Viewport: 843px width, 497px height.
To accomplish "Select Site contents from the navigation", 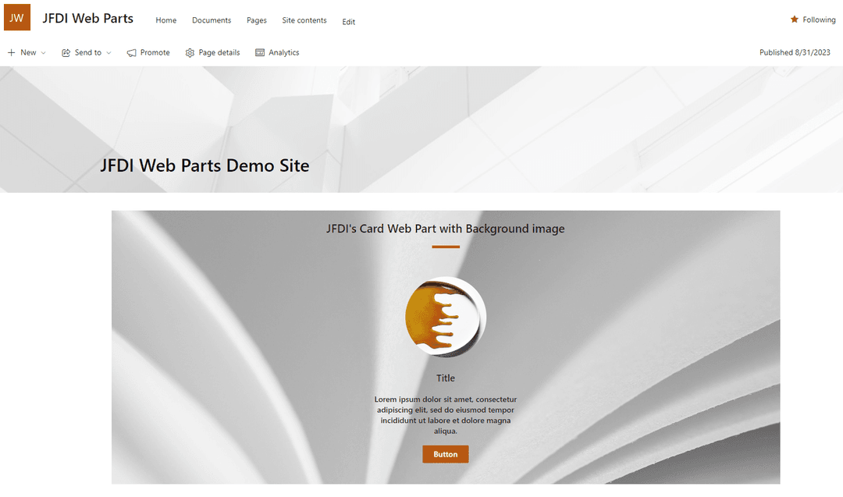I will (304, 20).
